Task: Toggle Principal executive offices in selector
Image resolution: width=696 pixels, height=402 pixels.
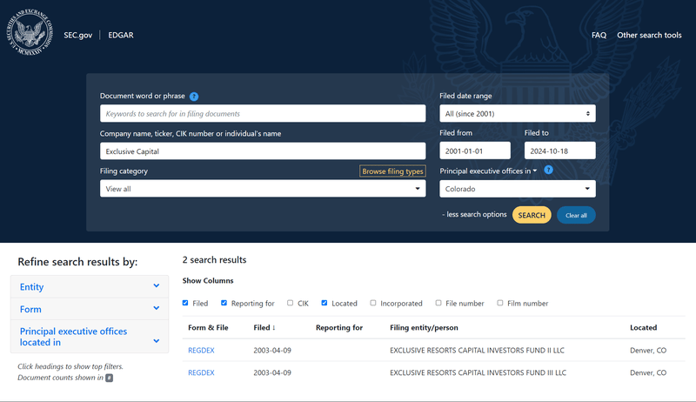Action: 488,171
